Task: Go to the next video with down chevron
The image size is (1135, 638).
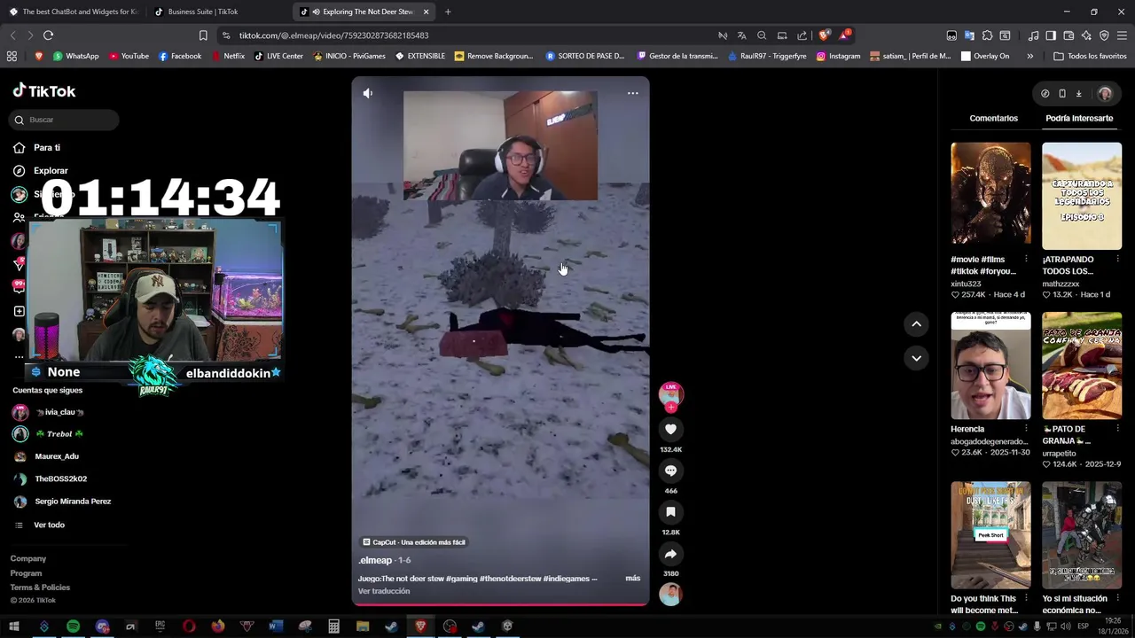Action: 916,358
